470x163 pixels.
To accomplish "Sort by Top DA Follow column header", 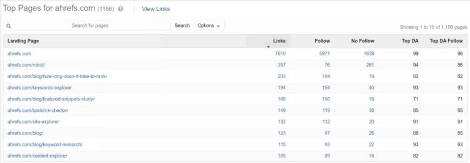I will 446,41.
